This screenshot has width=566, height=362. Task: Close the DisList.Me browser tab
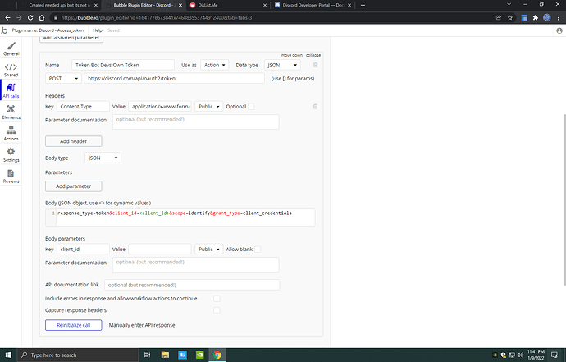tap(265, 5)
